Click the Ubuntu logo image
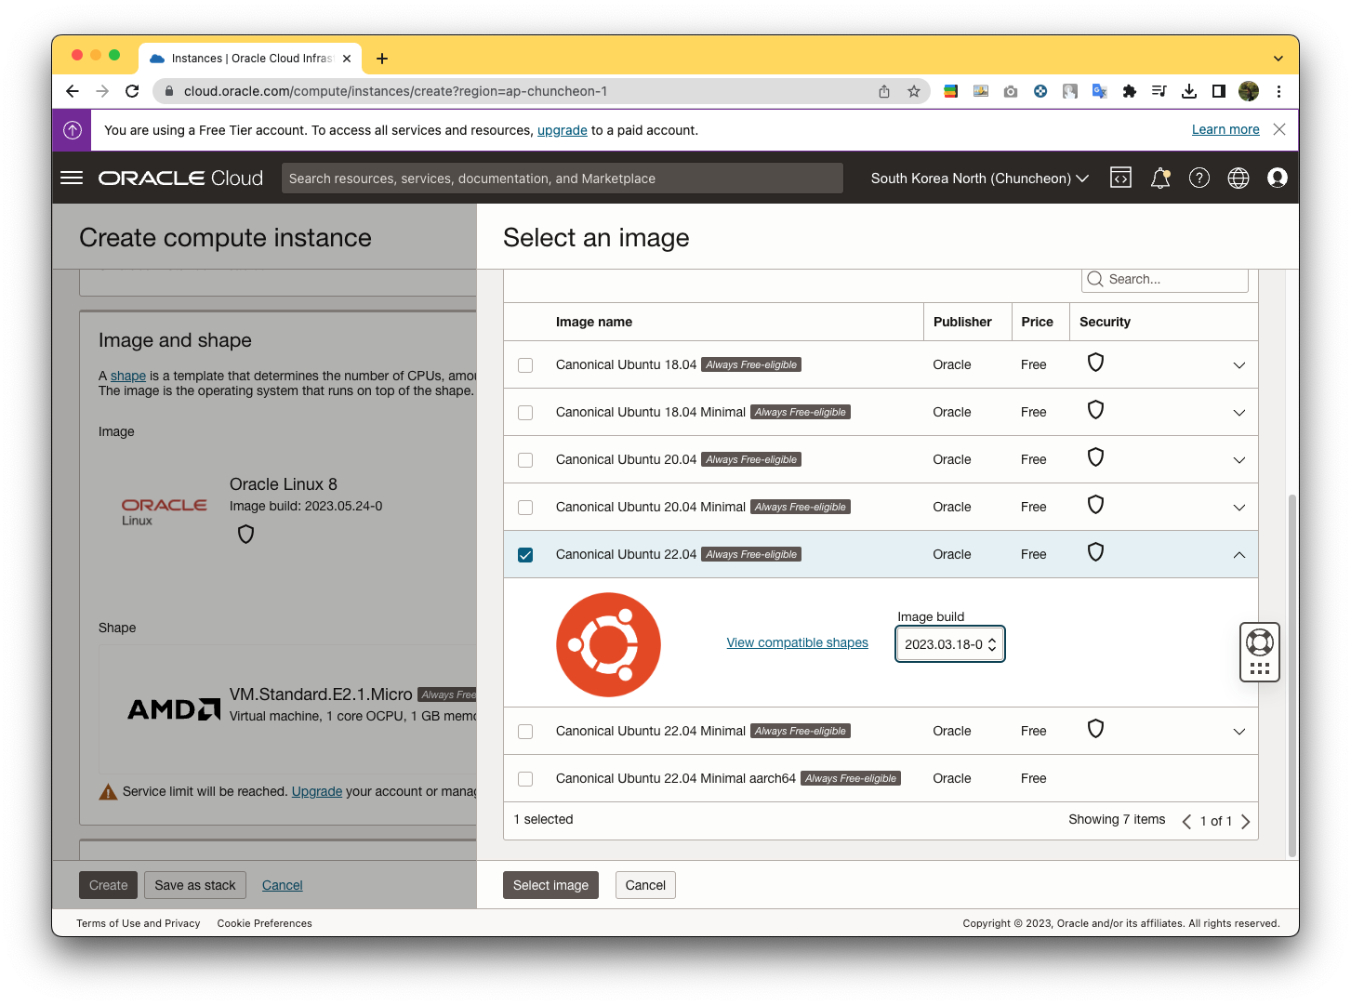1351x1005 pixels. [x=608, y=644]
